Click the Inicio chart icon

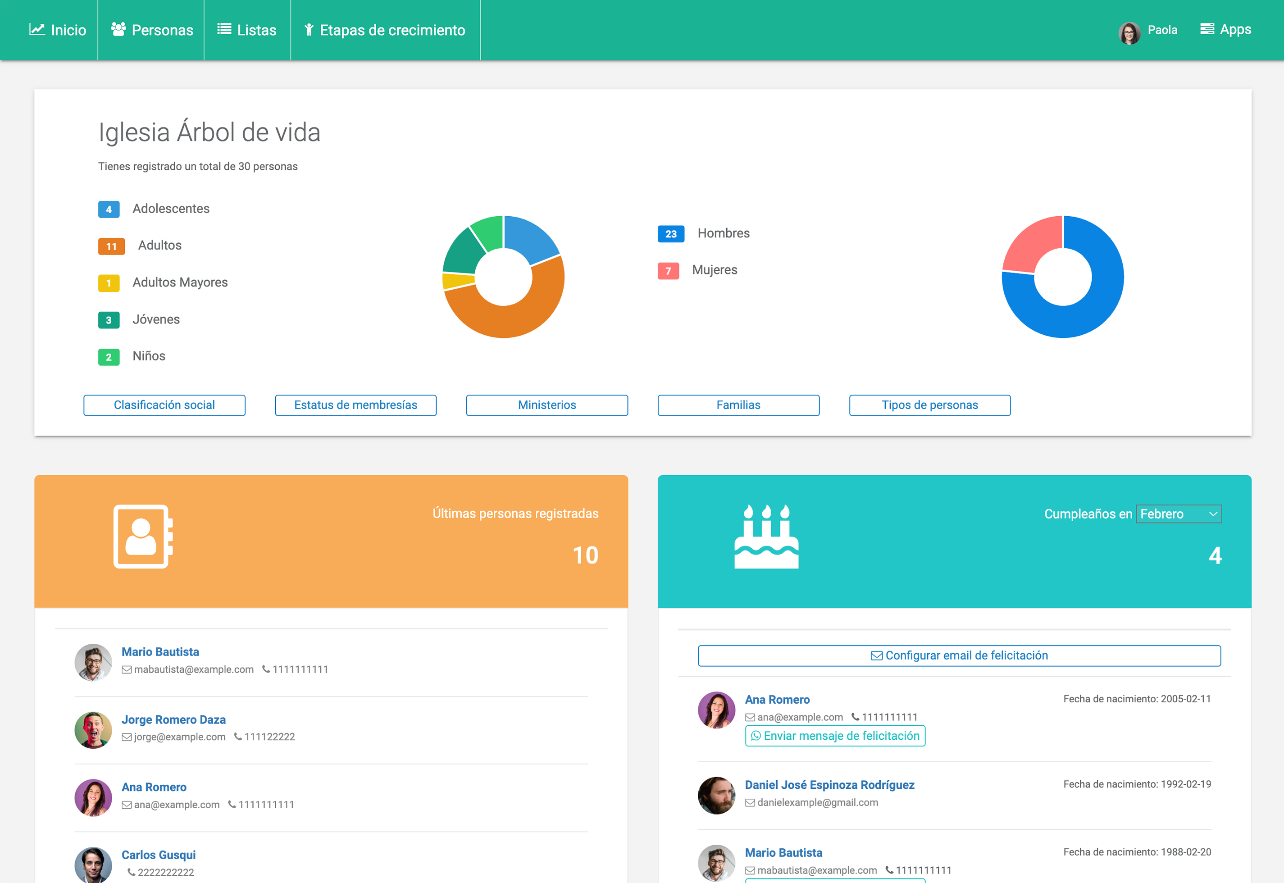click(37, 29)
